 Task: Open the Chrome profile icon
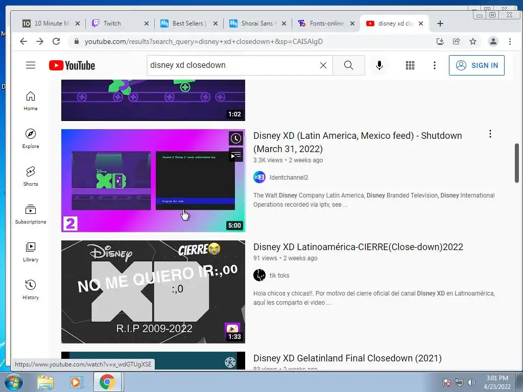click(x=493, y=41)
